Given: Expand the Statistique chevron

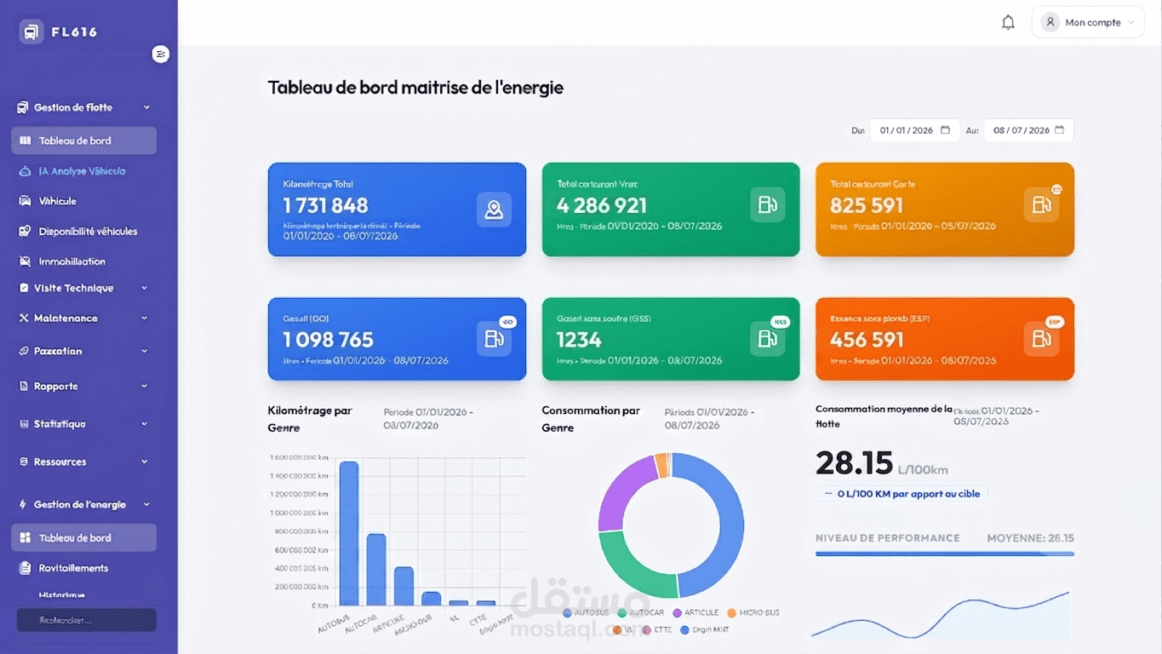Looking at the screenshot, I should coord(144,424).
